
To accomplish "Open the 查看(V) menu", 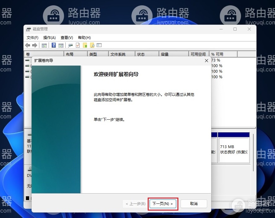I will 67,38.
